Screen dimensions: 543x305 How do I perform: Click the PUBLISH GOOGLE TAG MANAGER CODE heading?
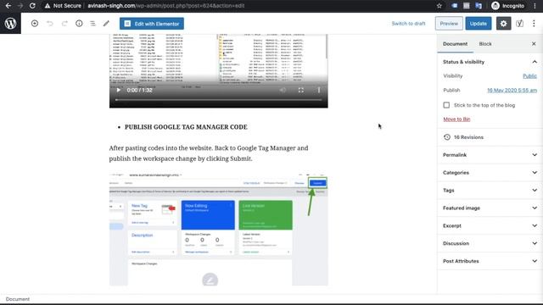(186, 127)
